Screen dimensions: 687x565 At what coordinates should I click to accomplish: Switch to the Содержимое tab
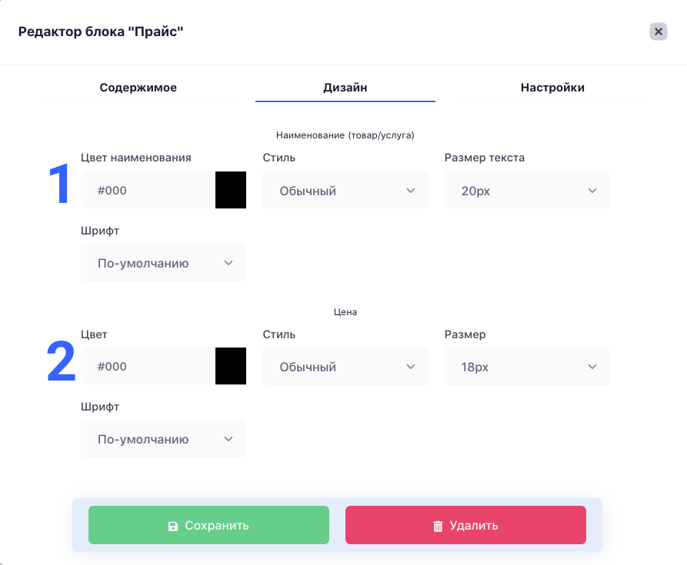pos(138,88)
